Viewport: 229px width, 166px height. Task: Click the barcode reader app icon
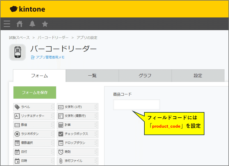click(x=17, y=52)
